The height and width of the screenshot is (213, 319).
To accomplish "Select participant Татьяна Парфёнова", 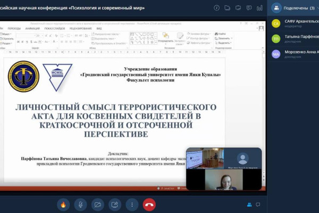I will coord(294,38).
